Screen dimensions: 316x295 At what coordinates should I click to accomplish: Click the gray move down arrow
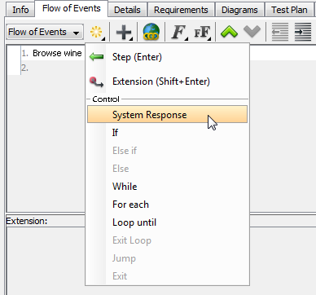click(252, 32)
